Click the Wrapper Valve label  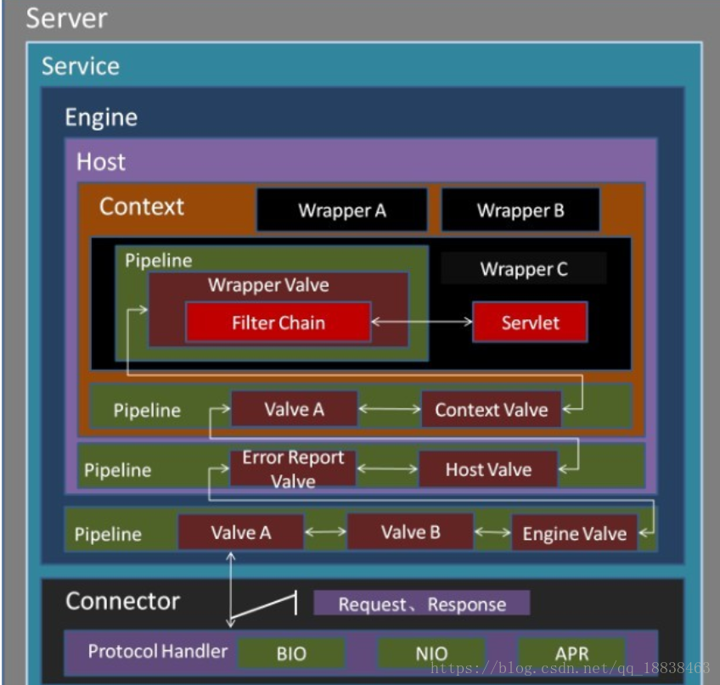point(268,285)
